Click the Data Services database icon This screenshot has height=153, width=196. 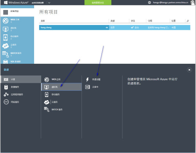[x=6, y=87]
